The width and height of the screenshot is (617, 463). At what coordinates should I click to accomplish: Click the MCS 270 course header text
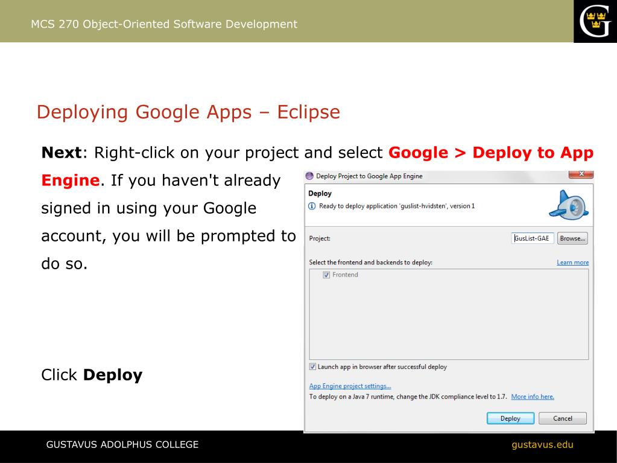pos(164,24)
